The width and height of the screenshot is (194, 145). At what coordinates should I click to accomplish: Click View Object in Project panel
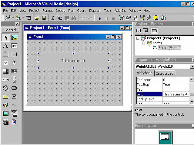[x=145, y=31]
